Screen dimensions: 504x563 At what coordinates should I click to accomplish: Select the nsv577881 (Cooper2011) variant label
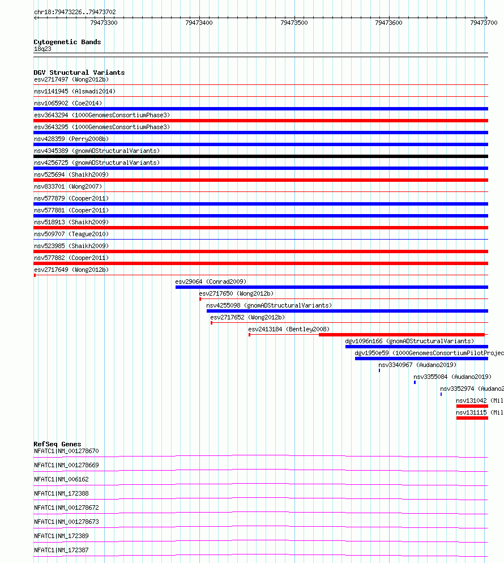71,210
